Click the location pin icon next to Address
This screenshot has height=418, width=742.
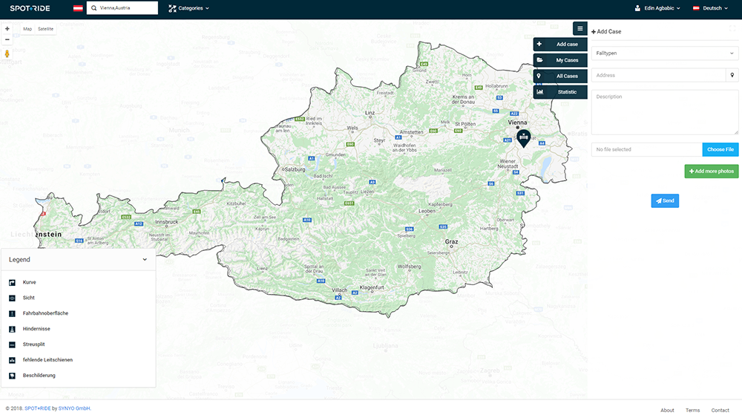[732, 75]
